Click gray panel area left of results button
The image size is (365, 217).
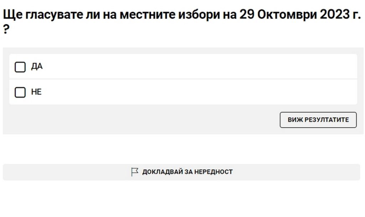tap(143, 120)
